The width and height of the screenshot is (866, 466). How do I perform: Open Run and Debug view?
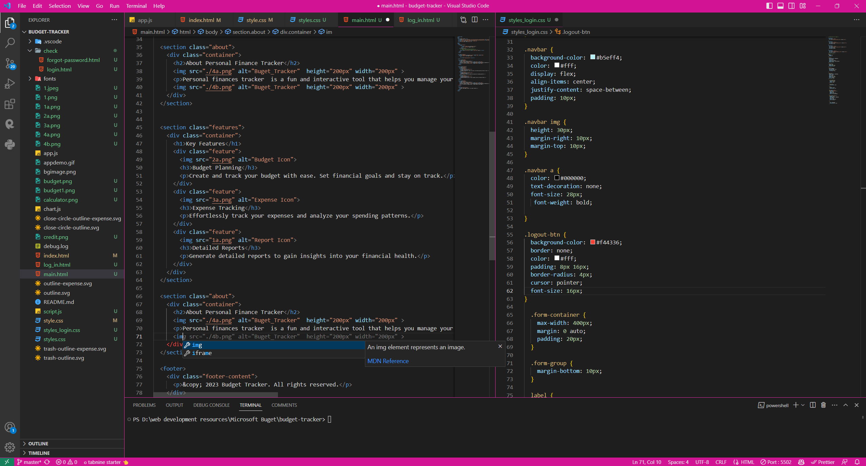tap(10, 84)
